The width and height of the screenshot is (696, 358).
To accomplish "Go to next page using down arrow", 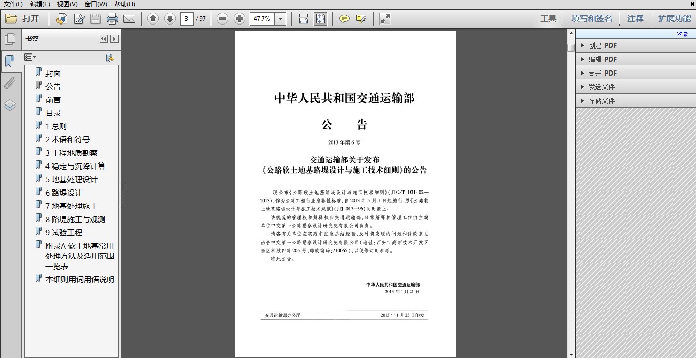I will tap(170, 19).
